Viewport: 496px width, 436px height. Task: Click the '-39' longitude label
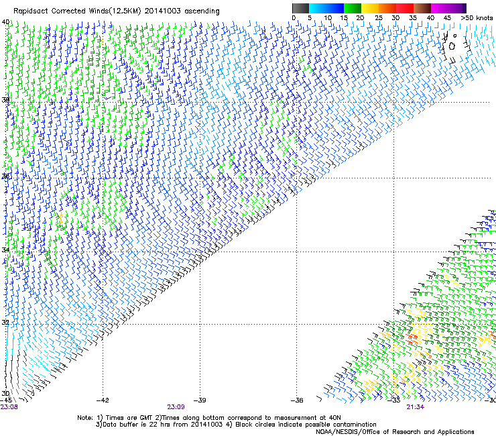200,400
